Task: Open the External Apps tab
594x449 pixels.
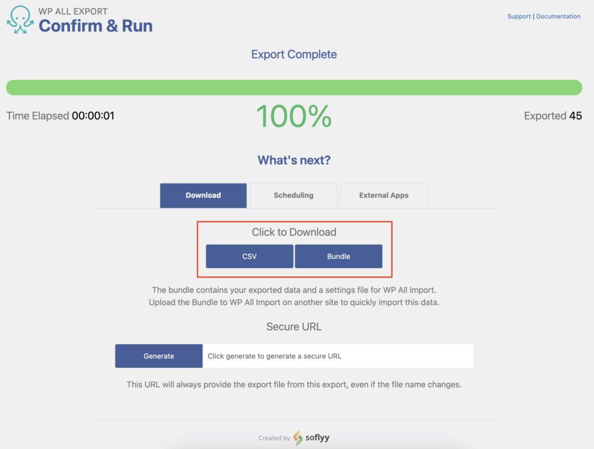Action: pos(383,195)
